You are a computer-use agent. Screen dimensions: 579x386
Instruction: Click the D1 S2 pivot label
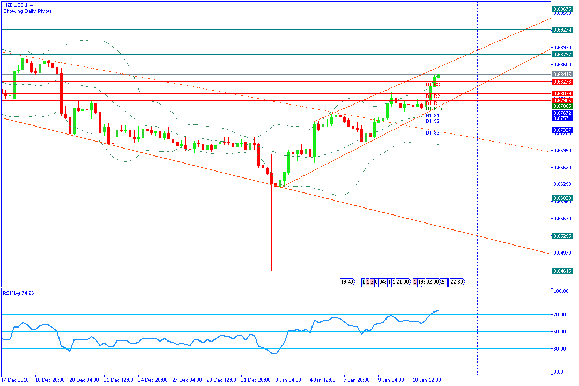coord(433,121)
